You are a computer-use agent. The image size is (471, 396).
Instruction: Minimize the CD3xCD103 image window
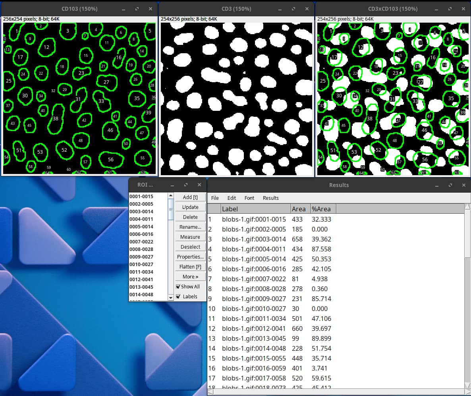click(x=437, y=9)
